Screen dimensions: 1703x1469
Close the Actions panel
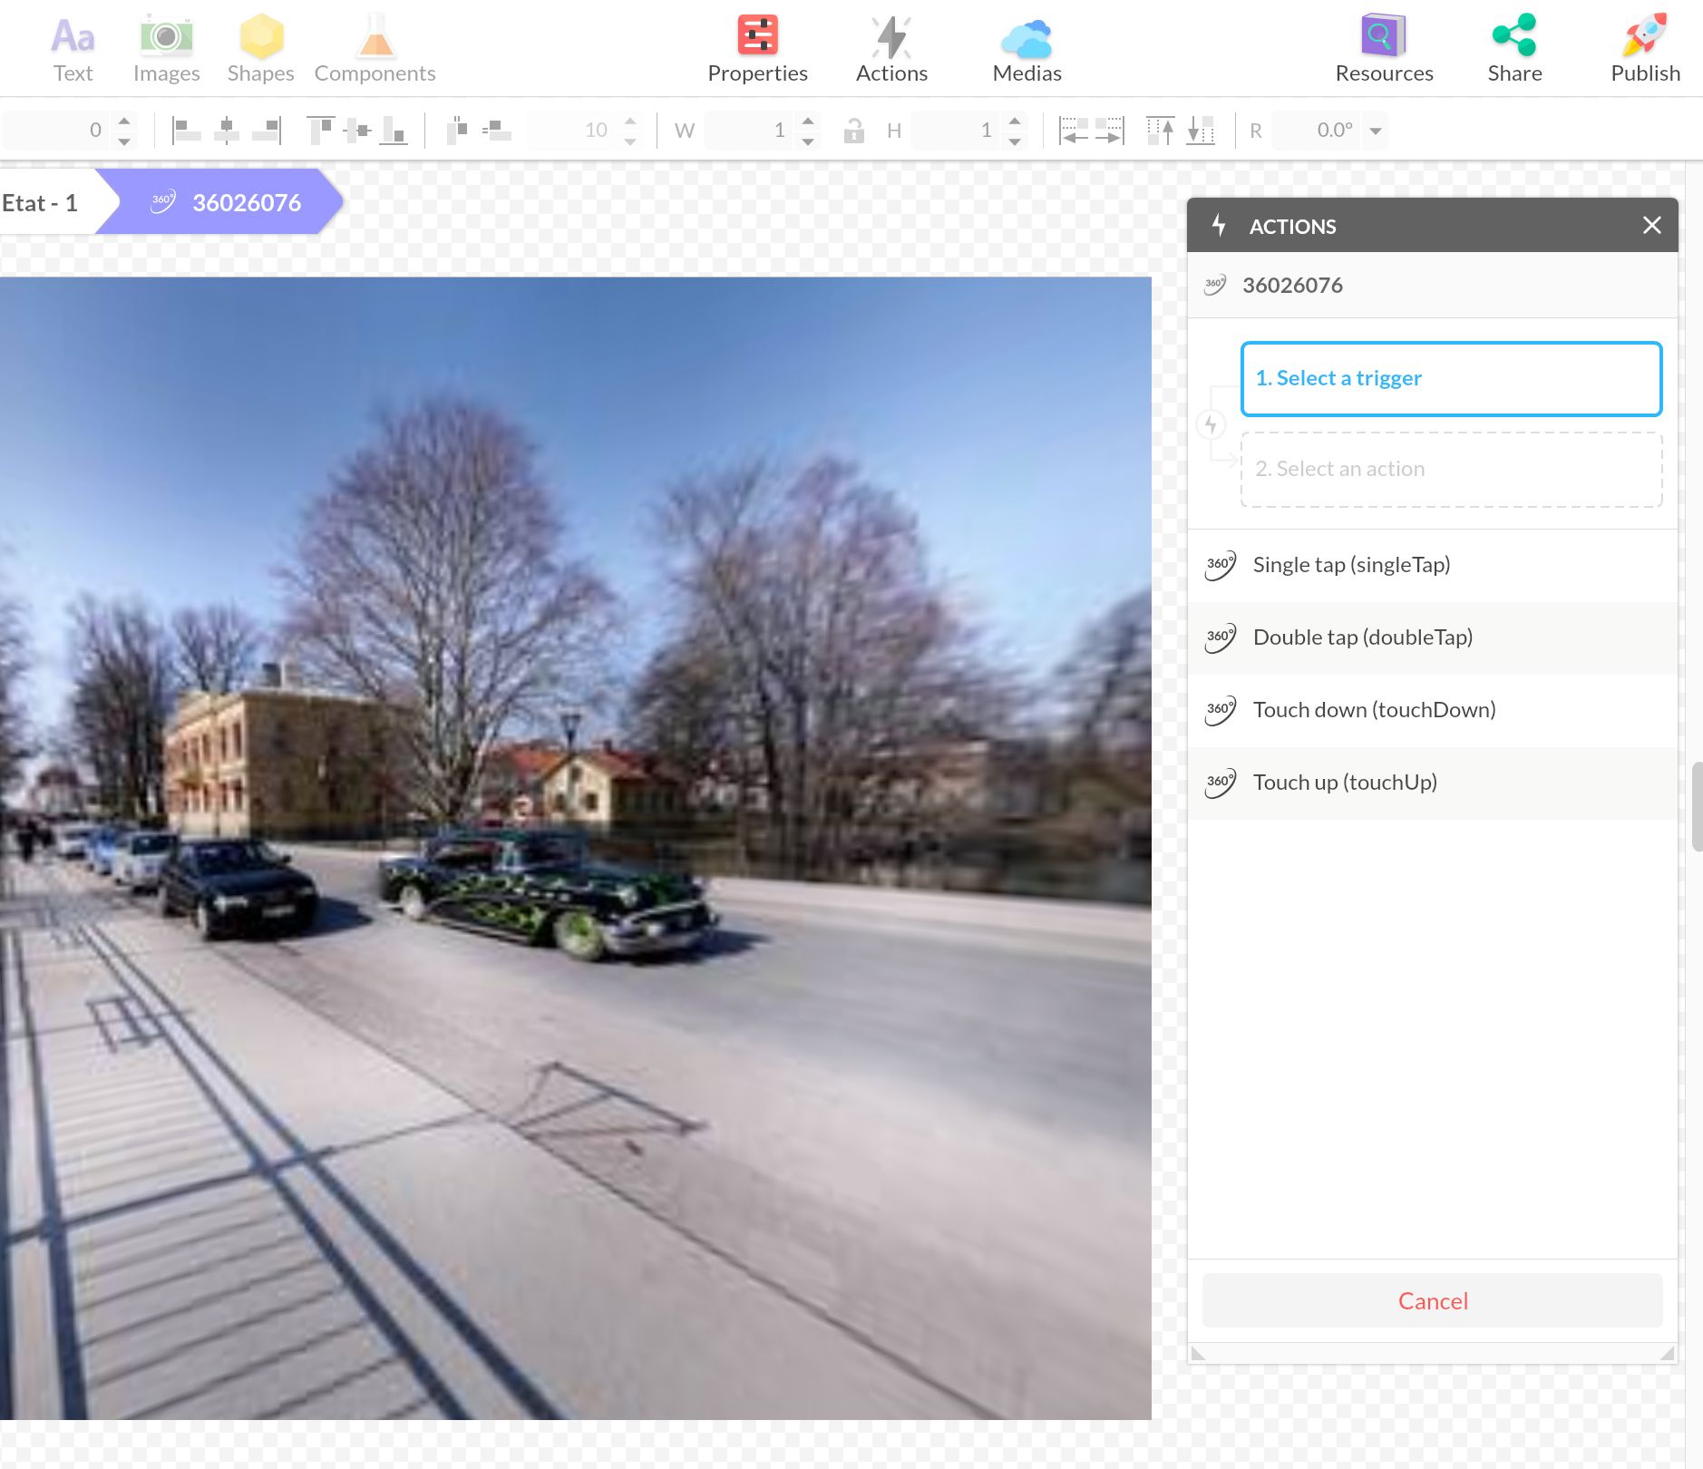coord(1651,225)
